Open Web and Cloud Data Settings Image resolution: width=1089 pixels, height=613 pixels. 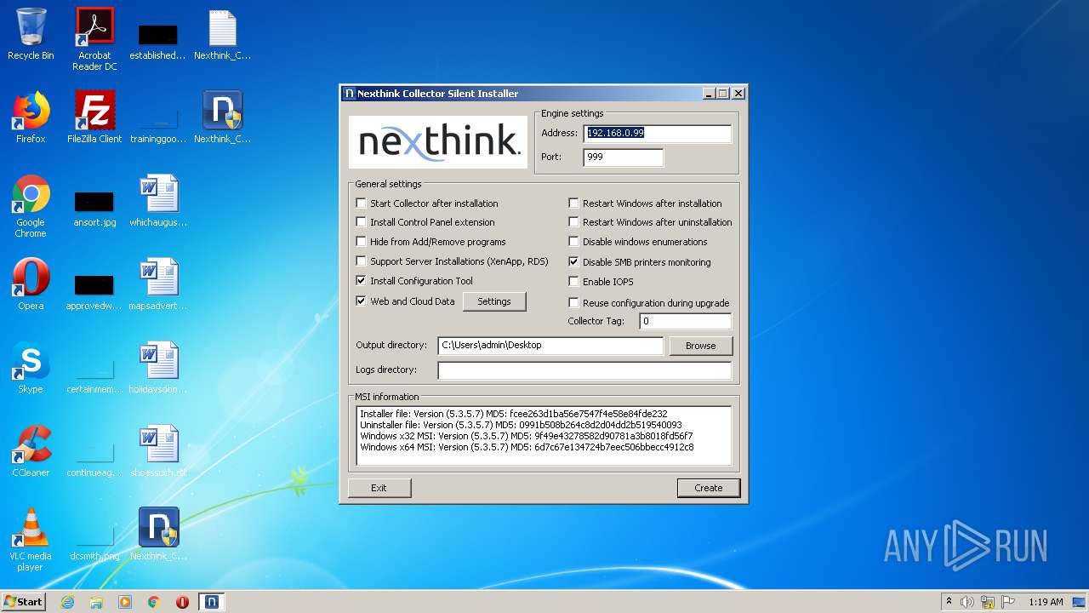(x=494, y=301)
